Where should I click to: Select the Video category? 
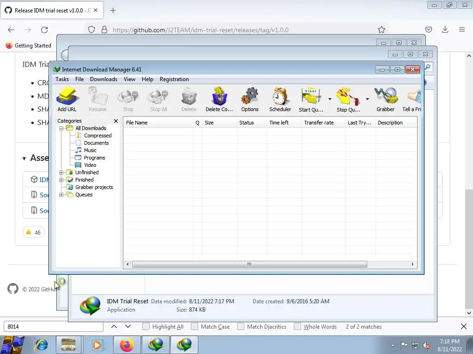(90, 165)
